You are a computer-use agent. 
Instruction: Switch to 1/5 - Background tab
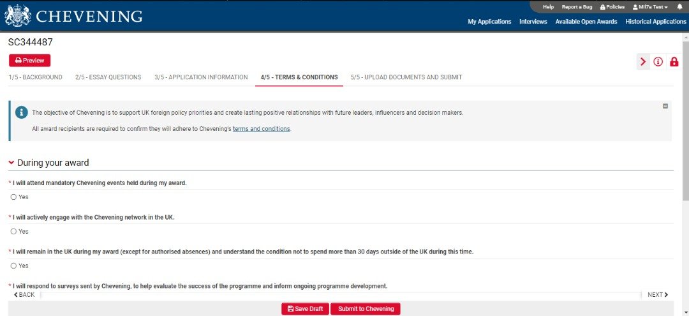35,77
